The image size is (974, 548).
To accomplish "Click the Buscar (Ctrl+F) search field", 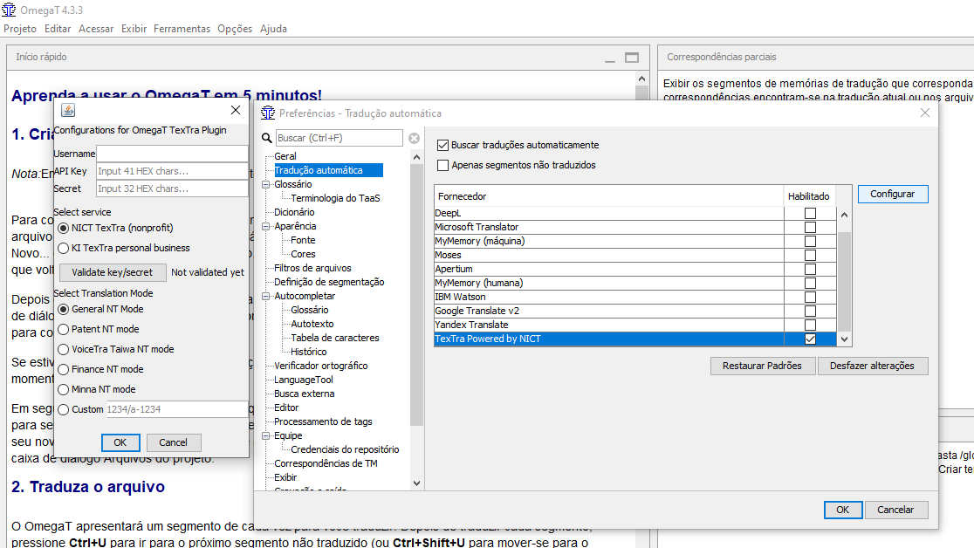I will [x=340, y=138].
